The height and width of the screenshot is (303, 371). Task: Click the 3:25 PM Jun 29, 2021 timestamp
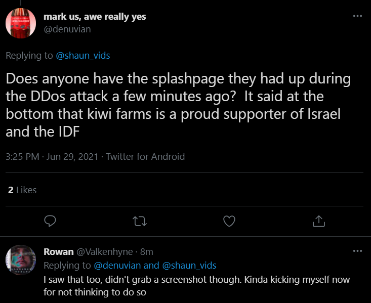tap(52, 157)
